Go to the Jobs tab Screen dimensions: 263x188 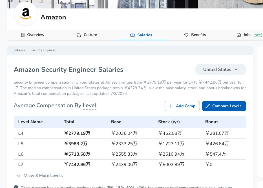[247, 35]
